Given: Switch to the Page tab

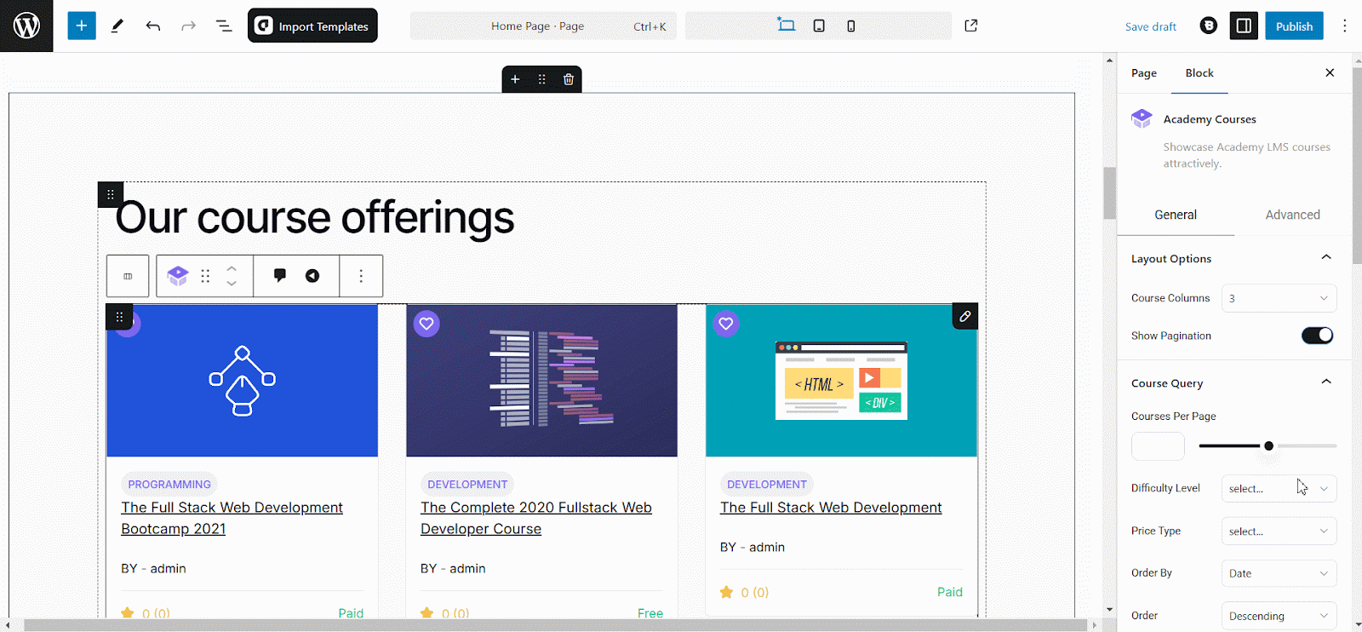Looking at the screenshot, I should tap(1144, 73).
